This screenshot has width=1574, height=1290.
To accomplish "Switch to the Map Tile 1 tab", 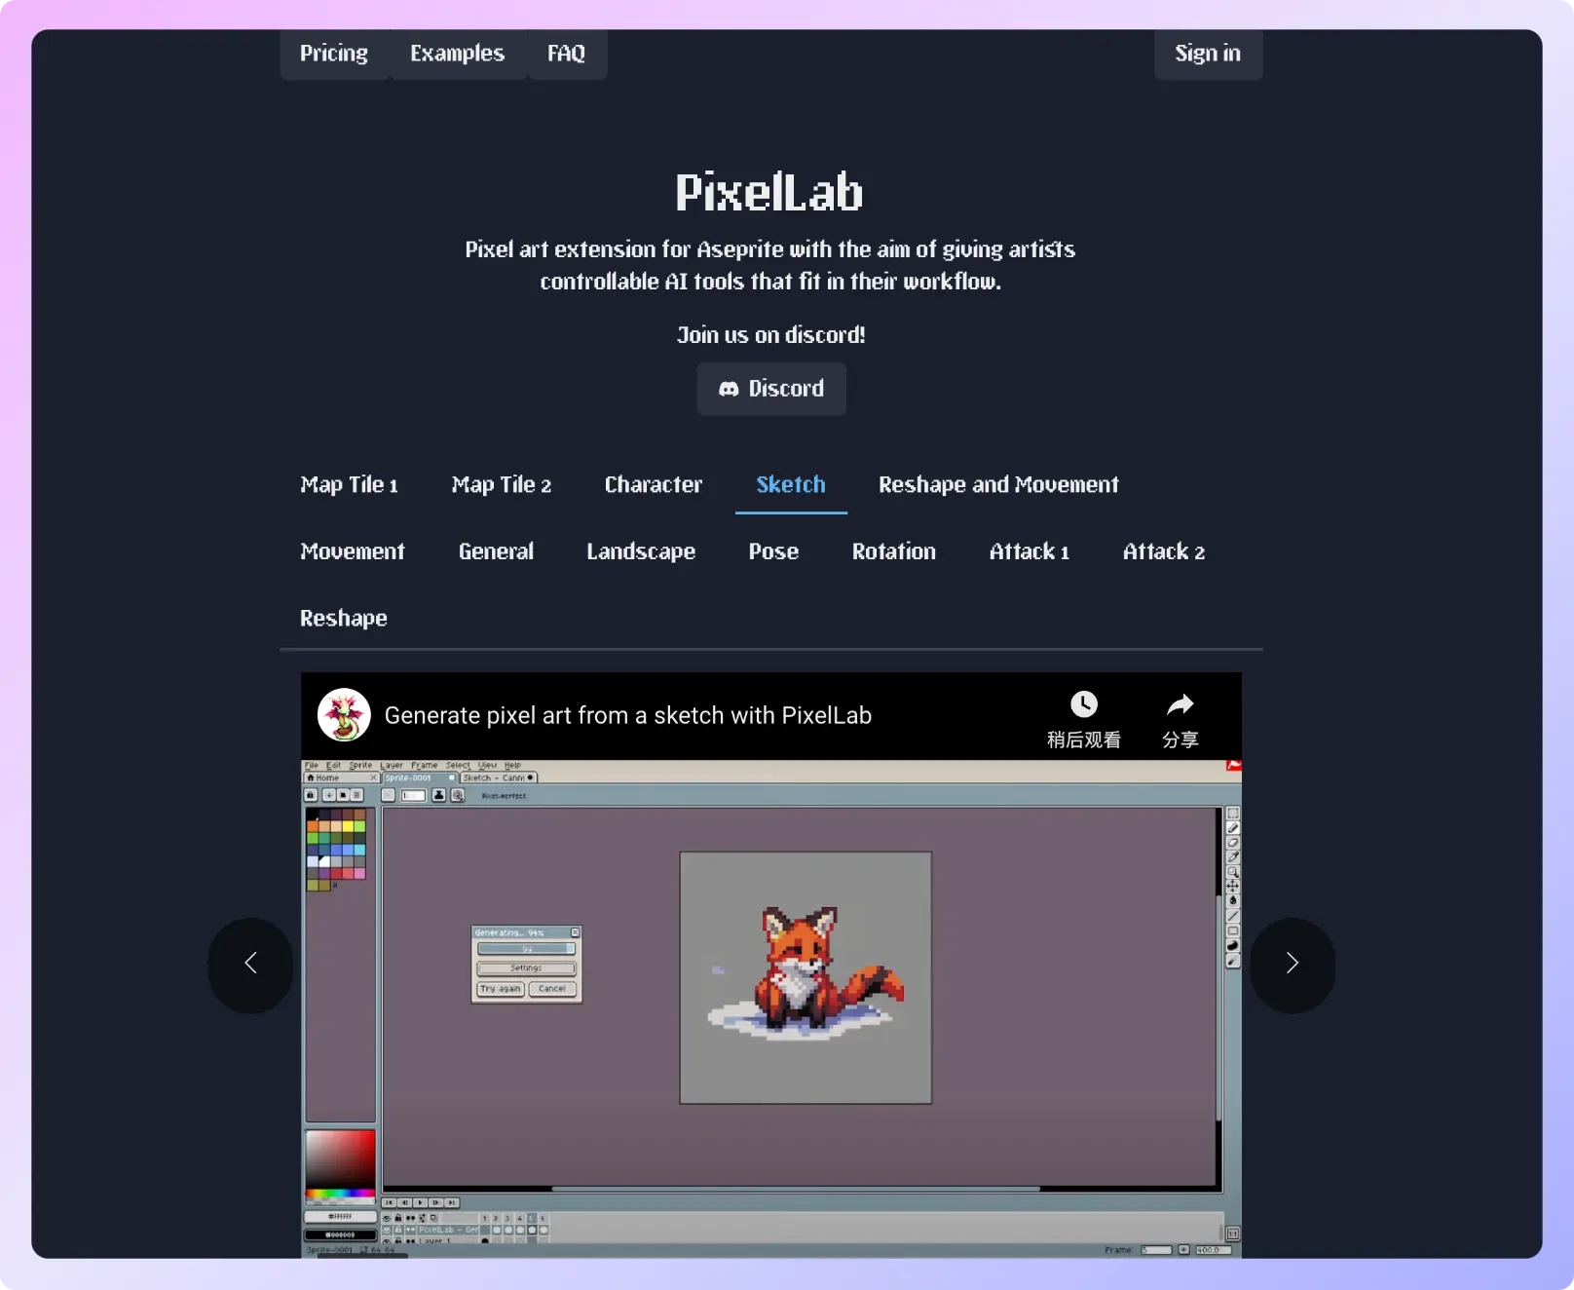I will 349,484.
